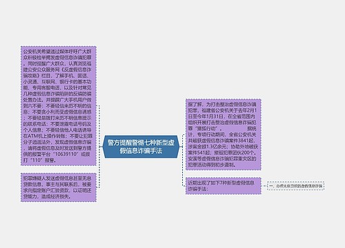Select the purple node starting 据了解，为打击整治
This screenshot has width=345, height=248.
click(224, 134)
